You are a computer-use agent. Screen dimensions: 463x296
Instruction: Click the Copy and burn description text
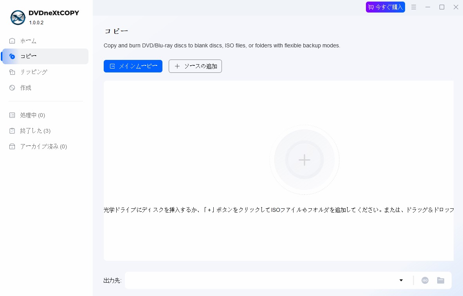222,45
